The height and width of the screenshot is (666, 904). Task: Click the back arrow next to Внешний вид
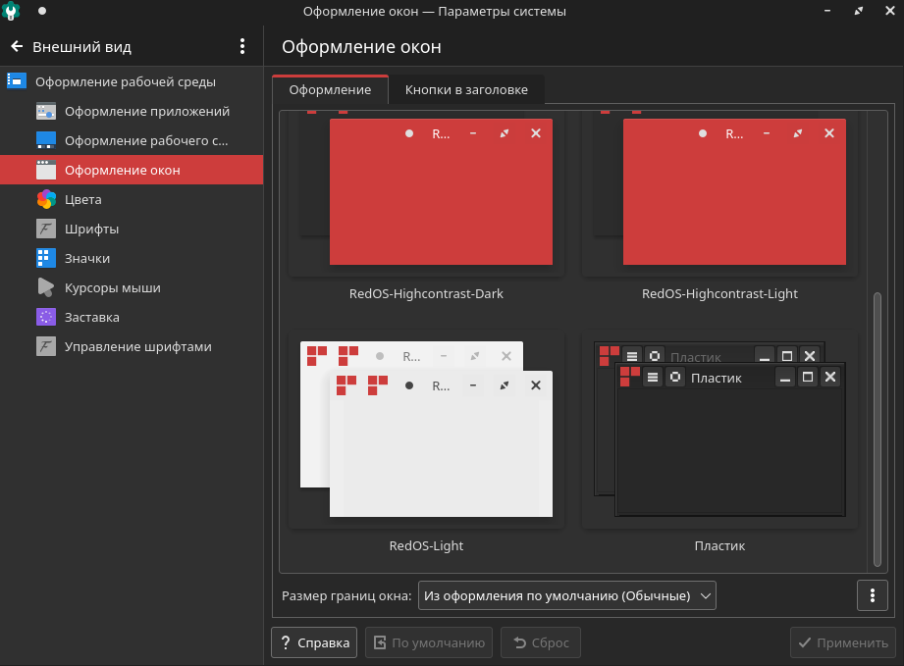tap(17, 46)
